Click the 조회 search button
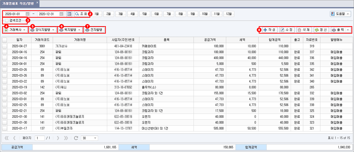 (81, 14)
